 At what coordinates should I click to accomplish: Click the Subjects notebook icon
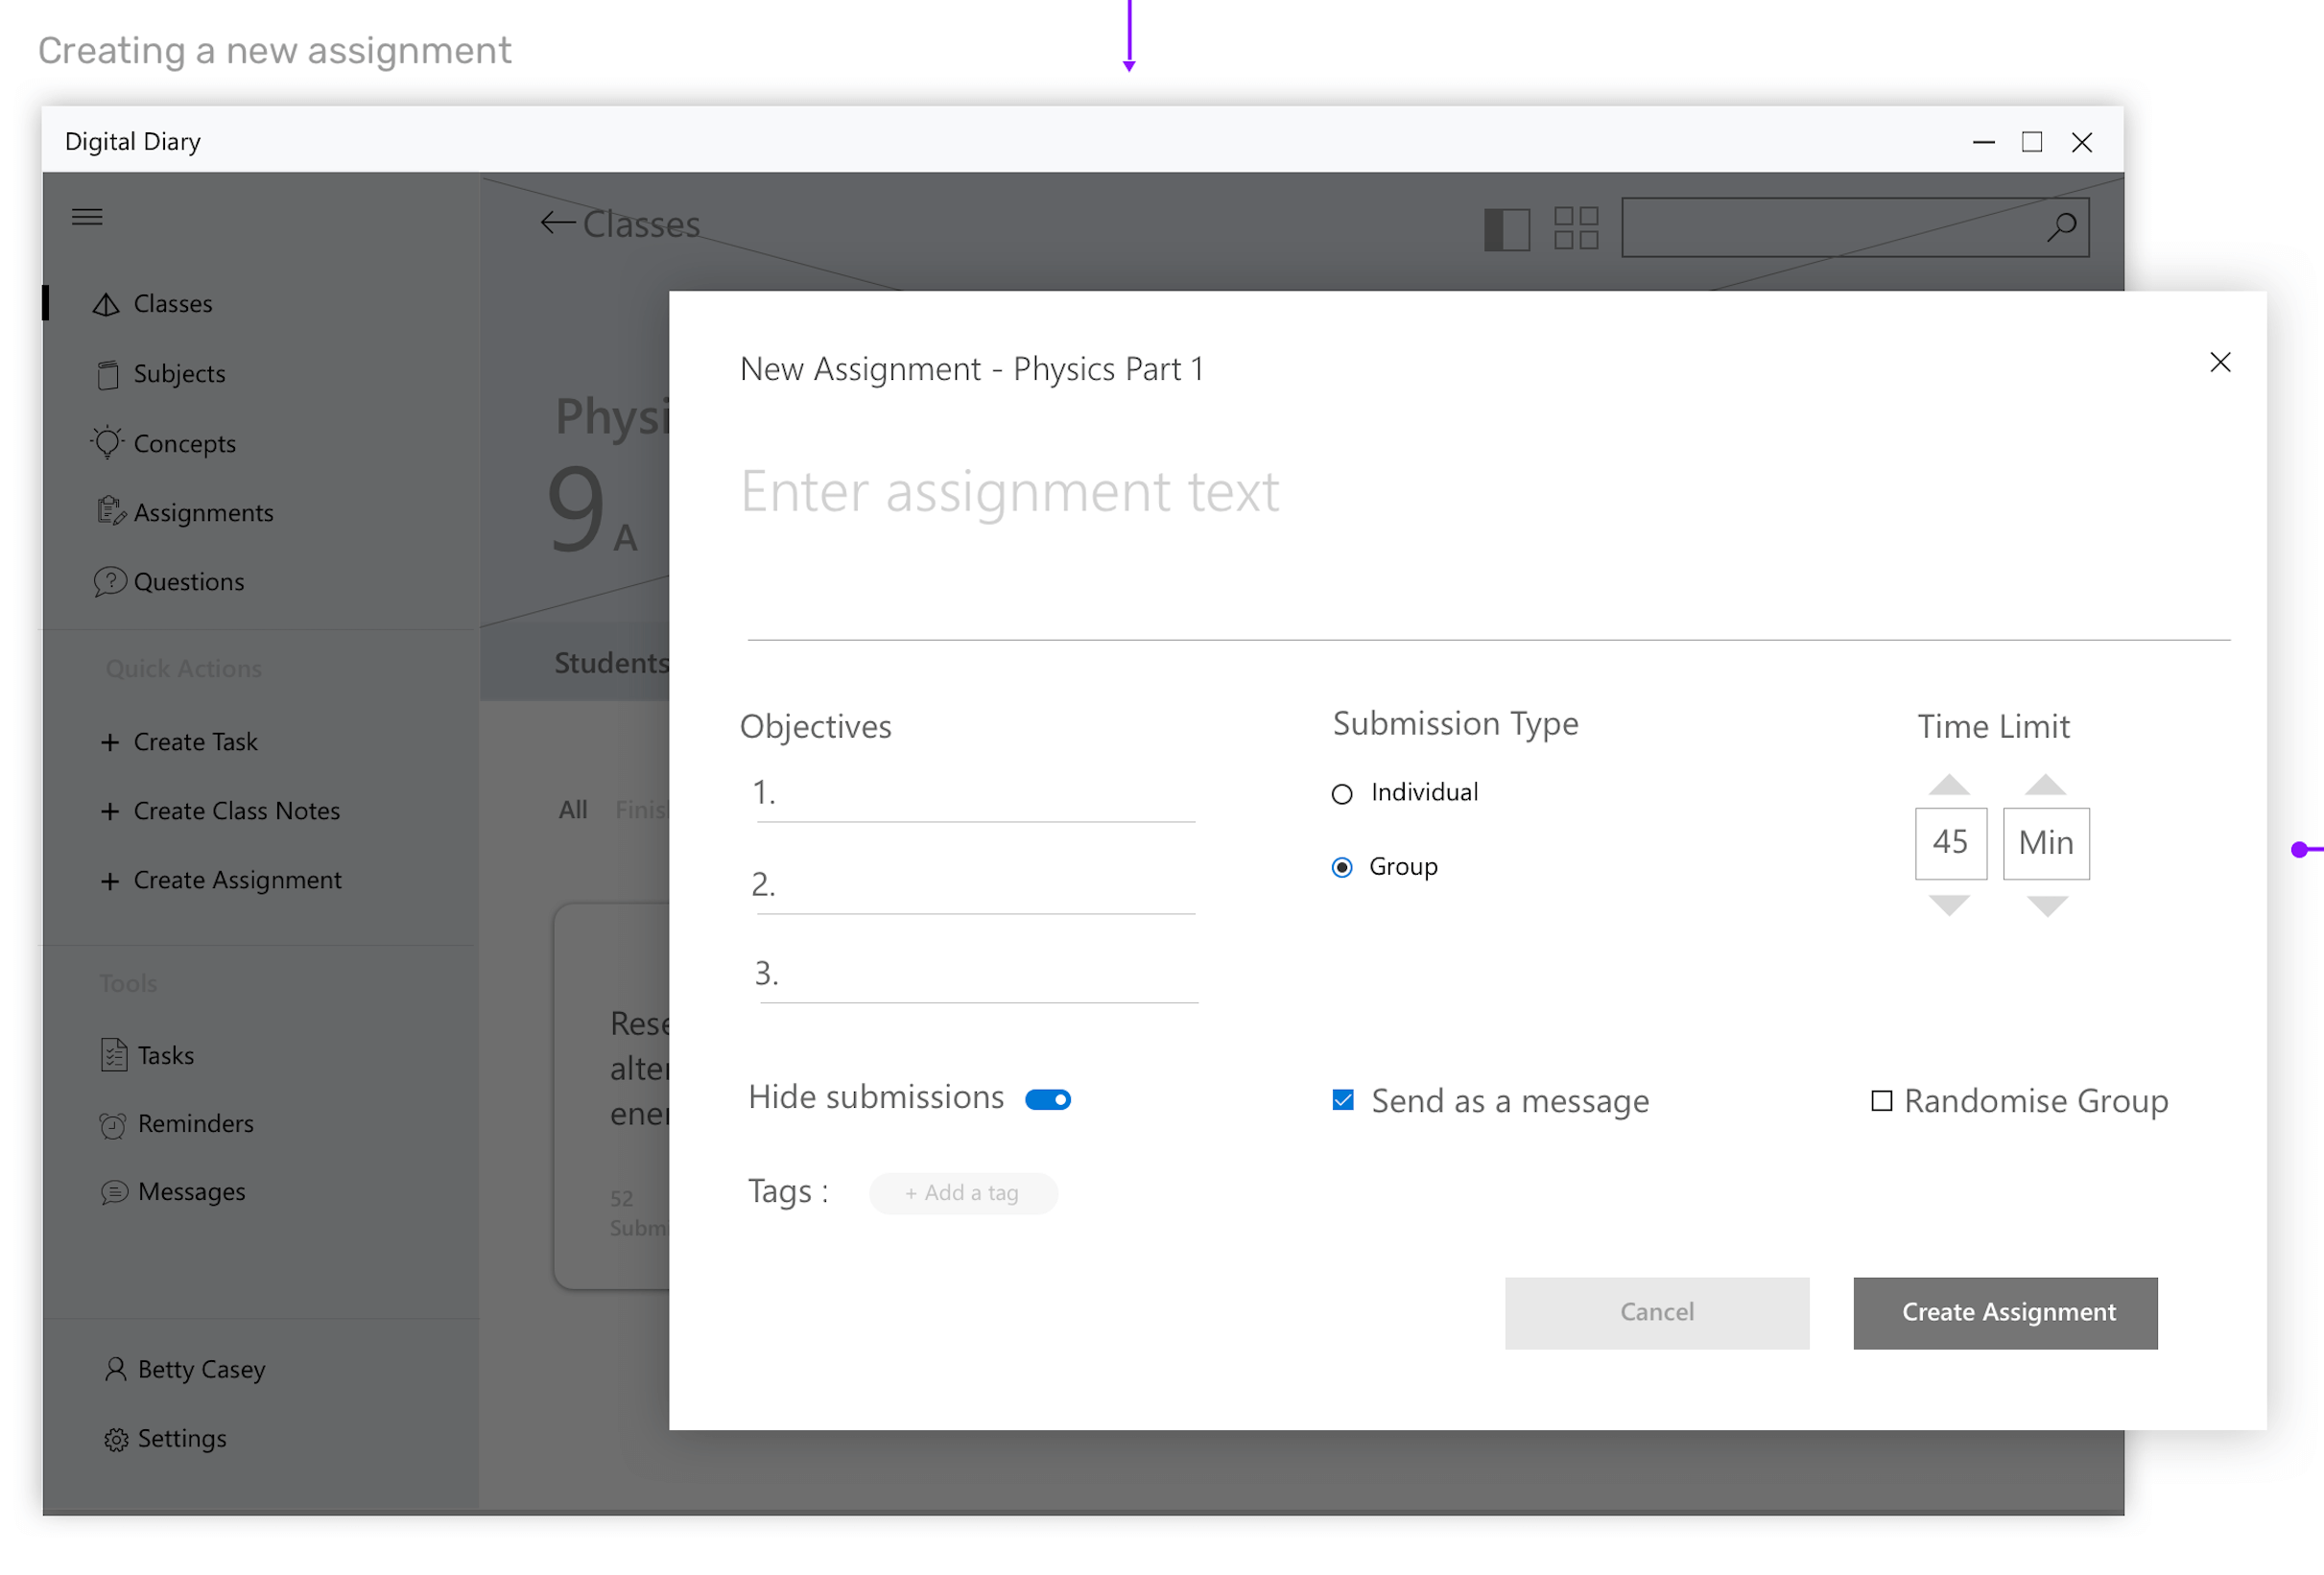pyautogui.click(x=108, y=374)
